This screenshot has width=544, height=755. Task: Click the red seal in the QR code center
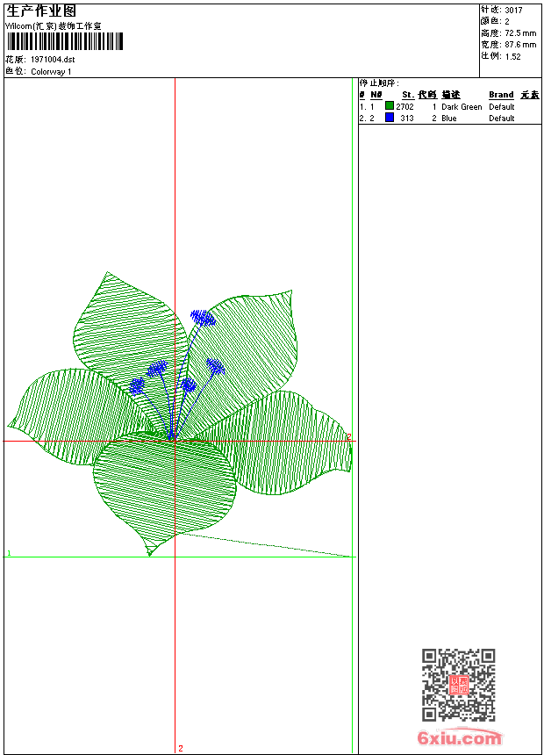458,686
